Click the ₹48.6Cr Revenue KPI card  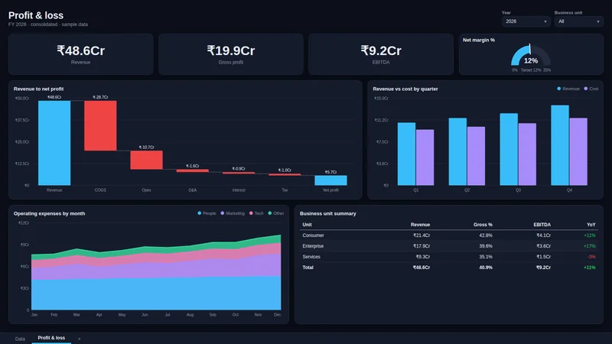coord(81,54)
